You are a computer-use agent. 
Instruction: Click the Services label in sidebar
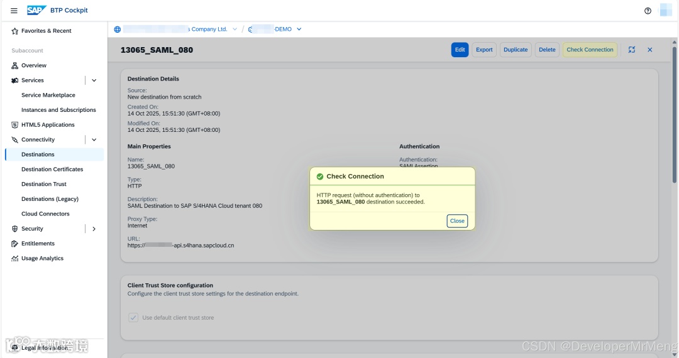pyautogui.click(x=33, y=80)
